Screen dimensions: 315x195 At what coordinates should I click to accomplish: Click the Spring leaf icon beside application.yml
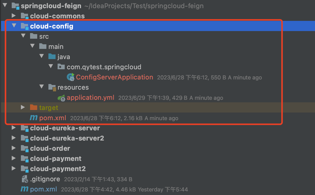coord(61,97)
